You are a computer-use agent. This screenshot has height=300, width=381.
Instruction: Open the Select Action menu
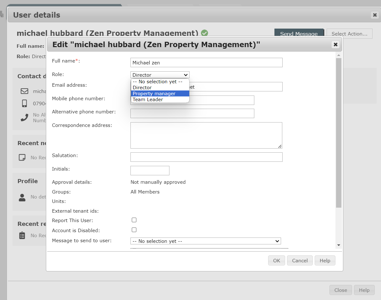(x=349, y=34)
